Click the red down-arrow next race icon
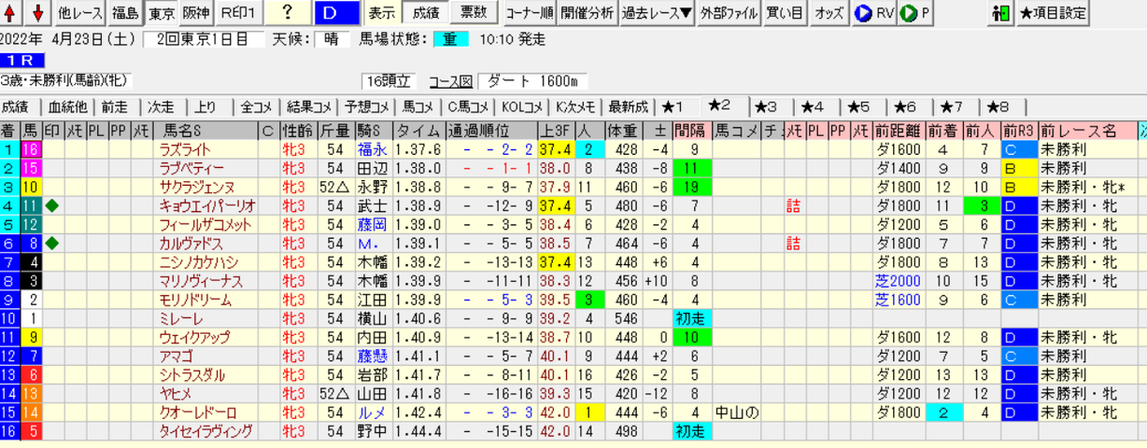The height and width of the screenshot is (448, 1147). (x=36, y=13)
